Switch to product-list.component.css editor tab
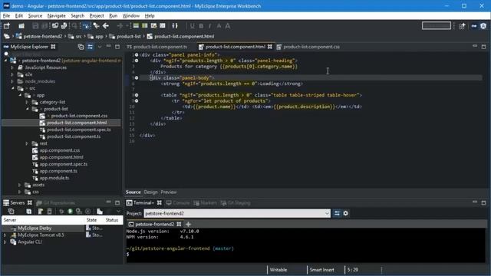This screenshot has width=491, height=276. 308,47
